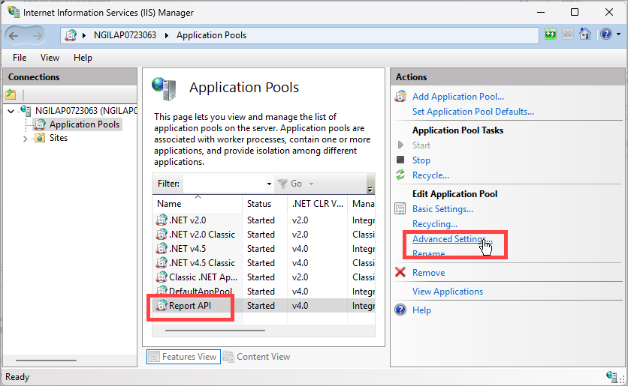The width and height of the screenshot is (628, 386).
Task: Click the black Stop square icon
Action: tap(400, 160)
